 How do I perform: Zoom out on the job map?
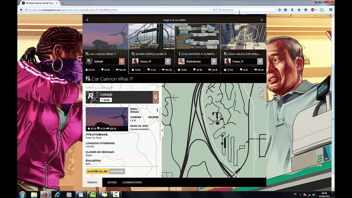click(260, 96)
